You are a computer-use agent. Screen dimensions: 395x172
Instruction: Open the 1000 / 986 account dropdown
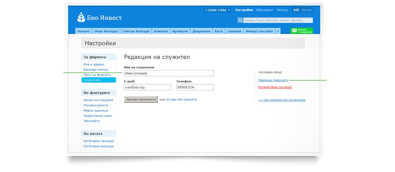(218, 10)
